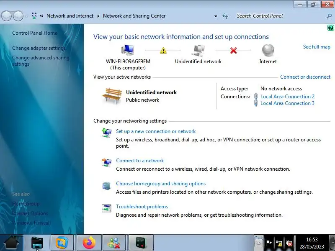Open the VMware taskbar icon
The width and height of the screenshot is (335, 251).
(x=62, y=243)
